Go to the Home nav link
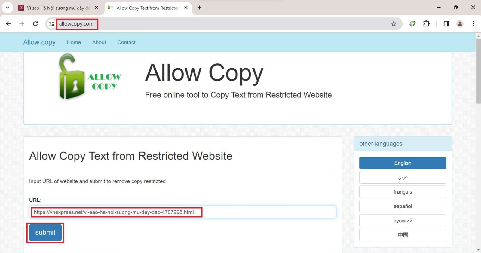Image resolution: width=481 pixels, height=253 pixels. point(74,42)
